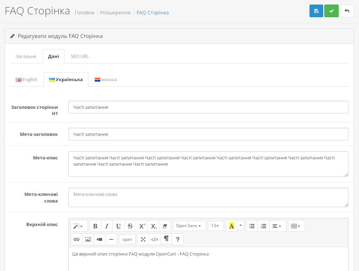359x271 pixels.
Task: Insert an unordered bullet list
Action: click(252, 226)
